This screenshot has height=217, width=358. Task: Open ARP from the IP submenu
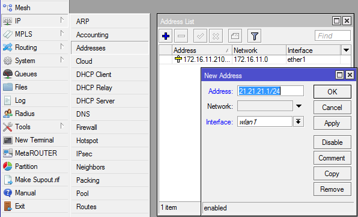click(x=110, y=22)
